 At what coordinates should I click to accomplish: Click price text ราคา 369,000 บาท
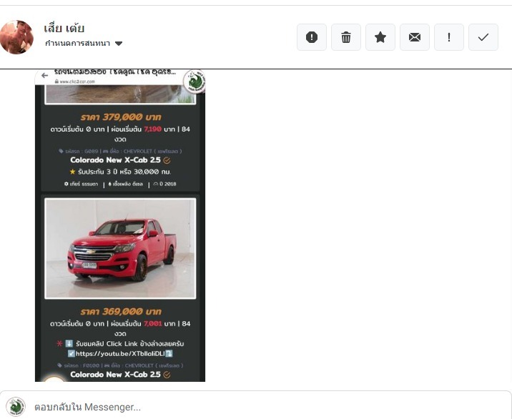[x=121, y=312]
